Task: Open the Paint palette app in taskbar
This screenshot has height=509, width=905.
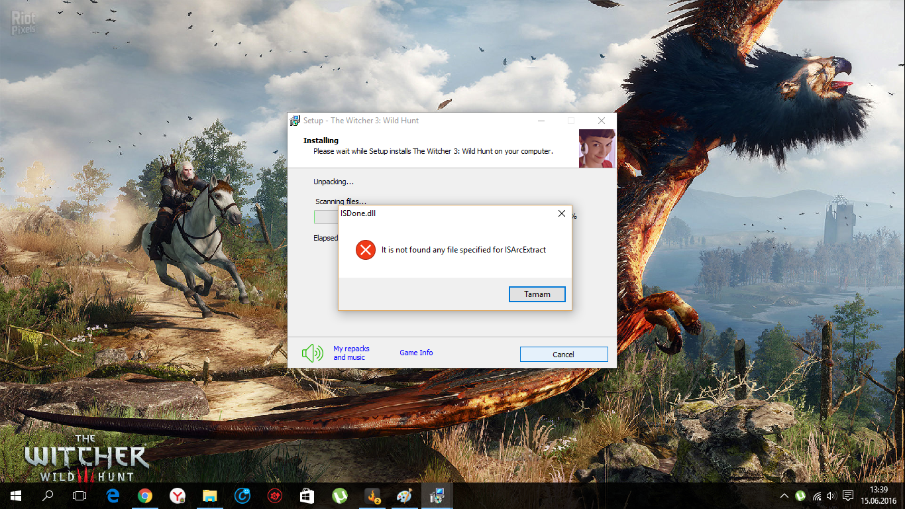Action: [x=404, y=496]
